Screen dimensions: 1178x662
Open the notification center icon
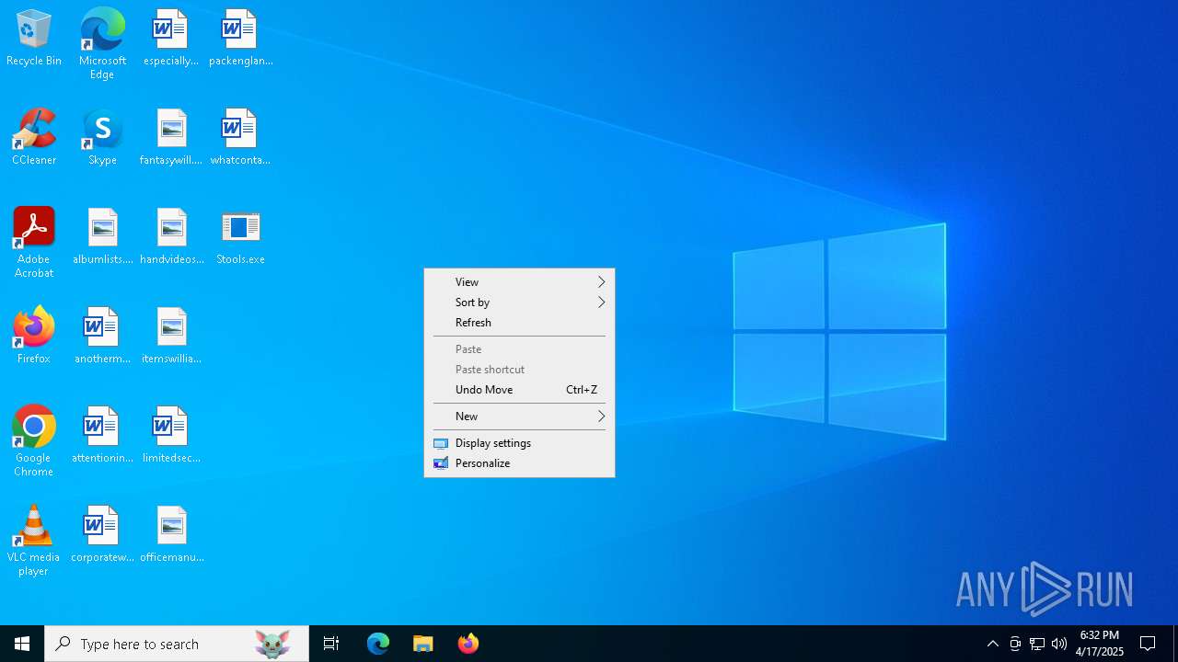pos(1148,644)
